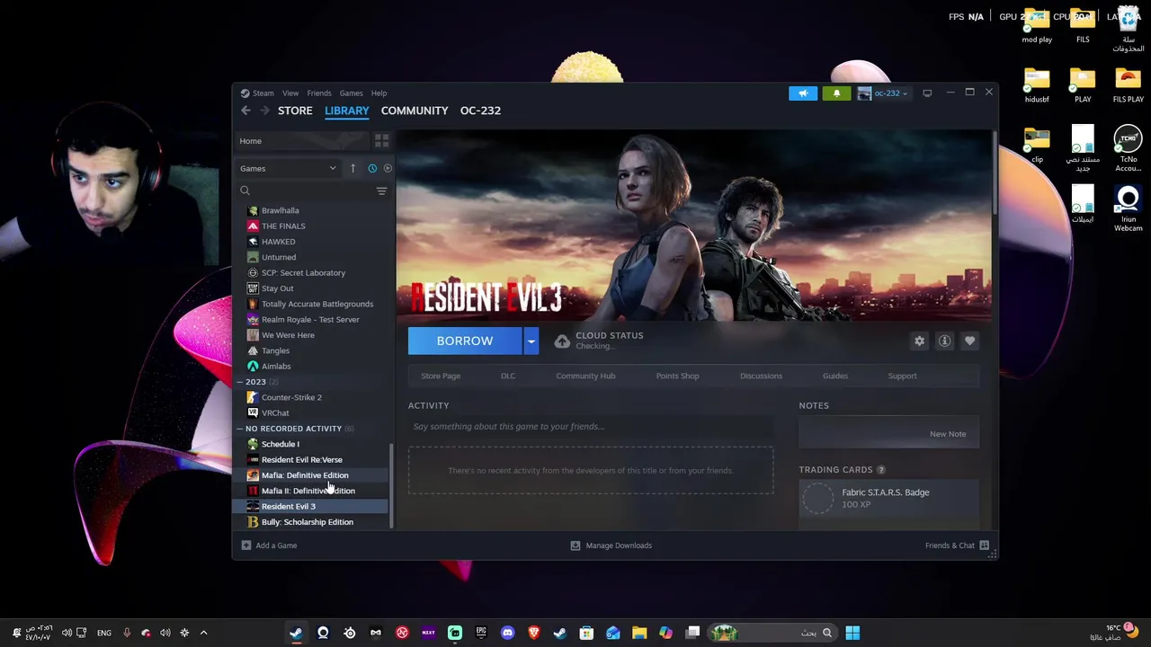Click the activity text box 'Say something'
Image resolution: width=1151 pixels, height=647 pixels.
coord(591,427)
